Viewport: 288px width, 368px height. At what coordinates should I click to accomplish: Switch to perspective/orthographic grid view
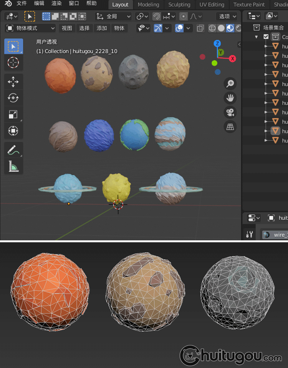tap(230, 127)
